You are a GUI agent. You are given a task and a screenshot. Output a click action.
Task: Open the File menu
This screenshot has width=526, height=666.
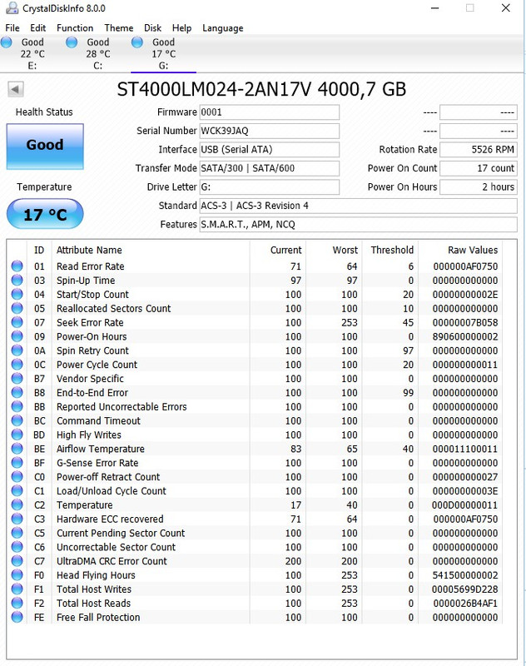point(12,28)
